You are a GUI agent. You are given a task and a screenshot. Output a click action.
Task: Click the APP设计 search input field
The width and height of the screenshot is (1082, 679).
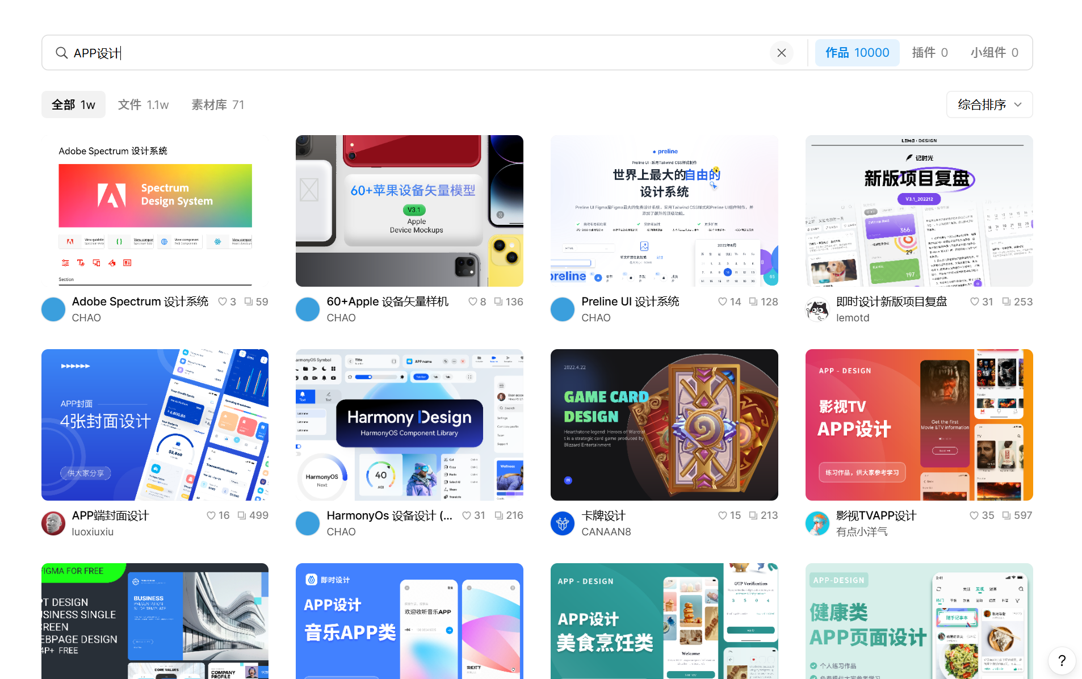click(418, 53)
